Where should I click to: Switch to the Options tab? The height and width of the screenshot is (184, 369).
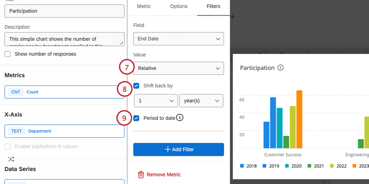pyautogui.click(x=179, y=6)
